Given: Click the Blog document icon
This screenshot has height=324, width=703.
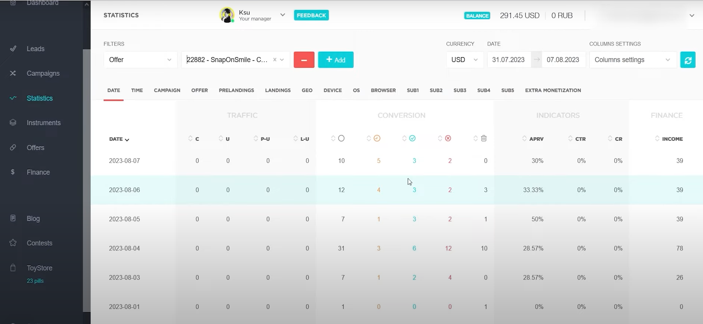Looking at the screenshot, I should [13, 218].
